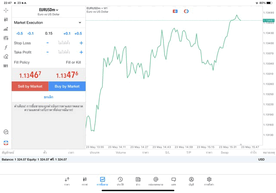
Task: Open the Quotes tab with arrows icon
Action: coord(67,181)
